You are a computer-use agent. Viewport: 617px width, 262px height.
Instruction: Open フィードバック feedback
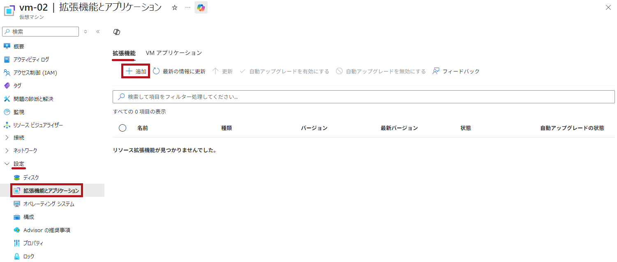(x=456, y=71)
